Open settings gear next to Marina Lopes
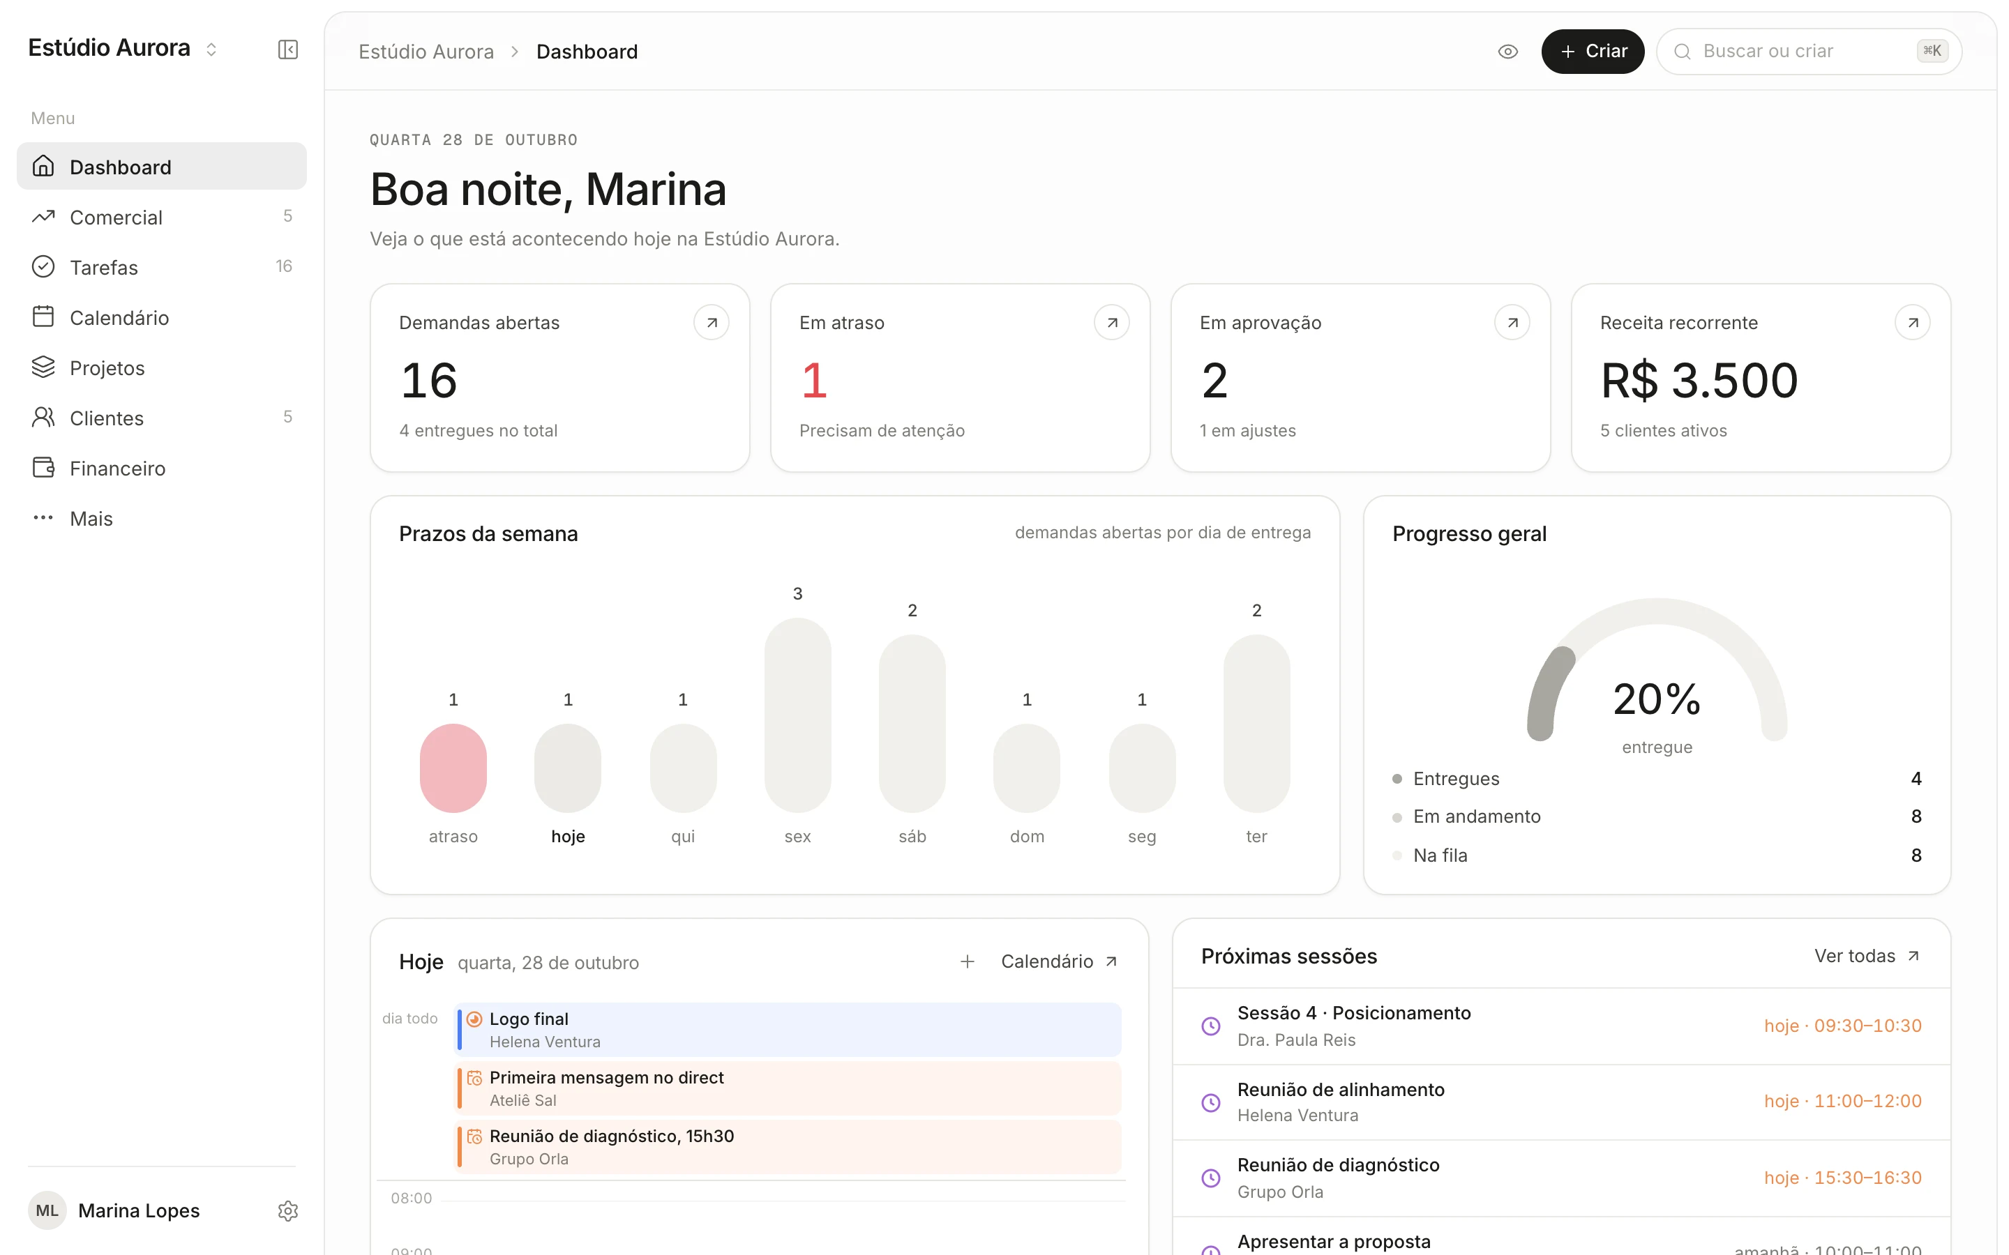The image size is (2009, 1255). 287,1211
